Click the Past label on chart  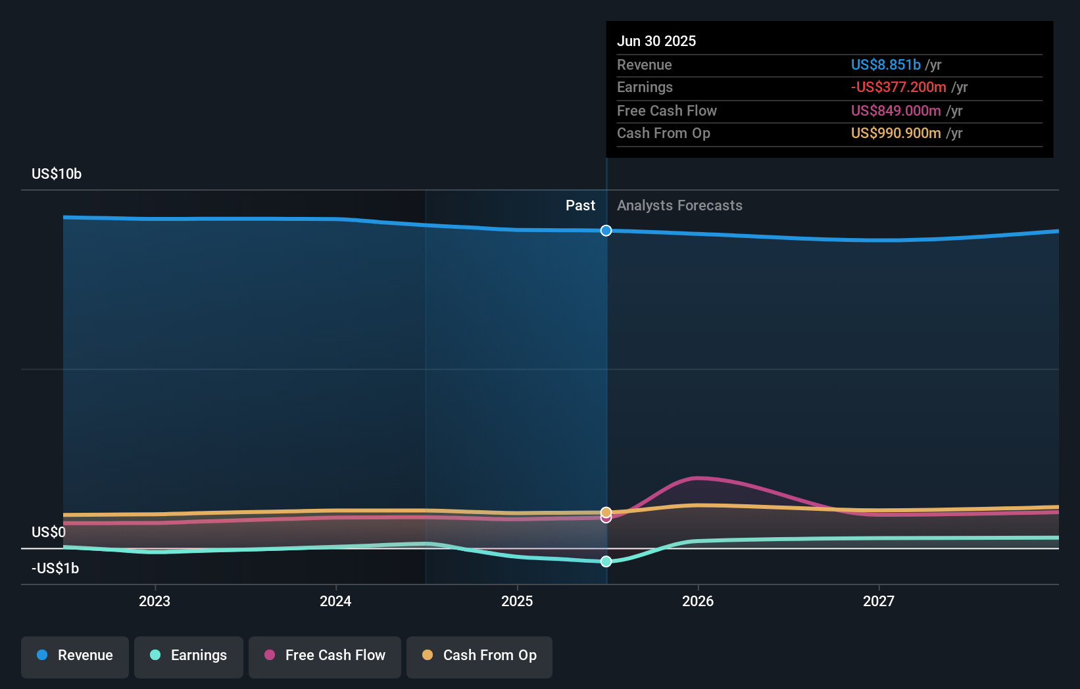[x=580, y=206]
